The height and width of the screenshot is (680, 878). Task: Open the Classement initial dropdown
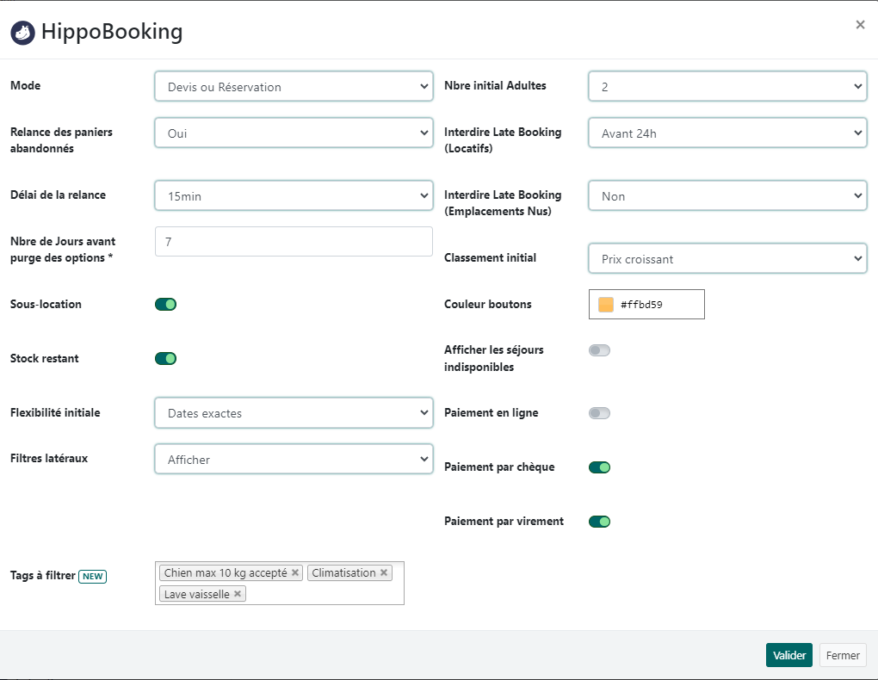tap(727, 259)
